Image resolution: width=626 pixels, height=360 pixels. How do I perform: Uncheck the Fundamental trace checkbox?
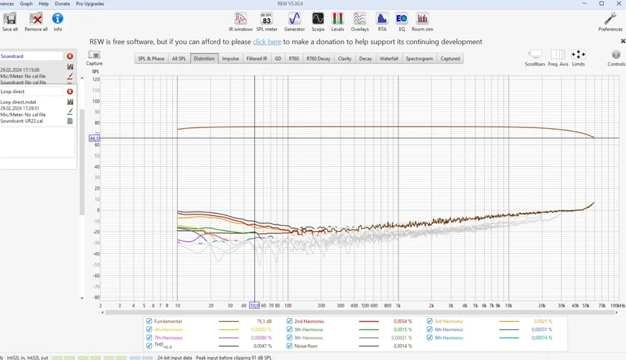tap(149, 321)
